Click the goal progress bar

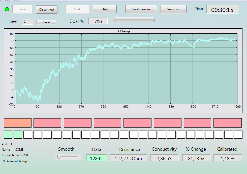134,20
